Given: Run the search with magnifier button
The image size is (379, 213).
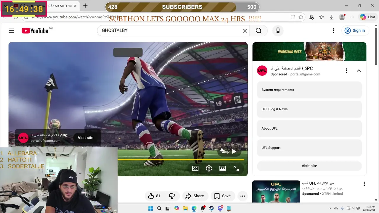Looking at the screenshot, I should pos(258,30).
